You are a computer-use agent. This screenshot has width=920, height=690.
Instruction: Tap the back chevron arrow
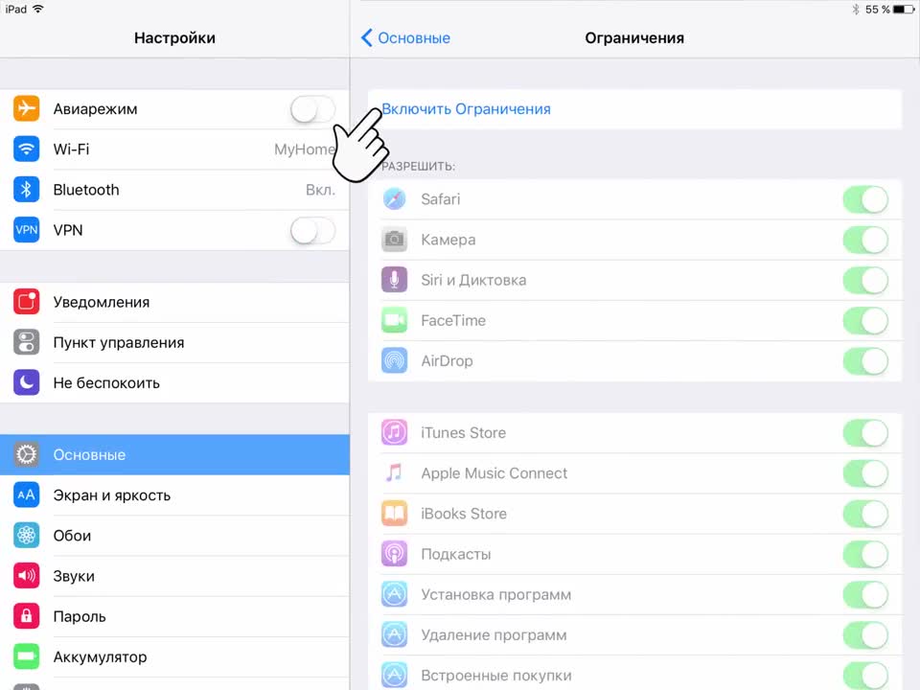367,38
